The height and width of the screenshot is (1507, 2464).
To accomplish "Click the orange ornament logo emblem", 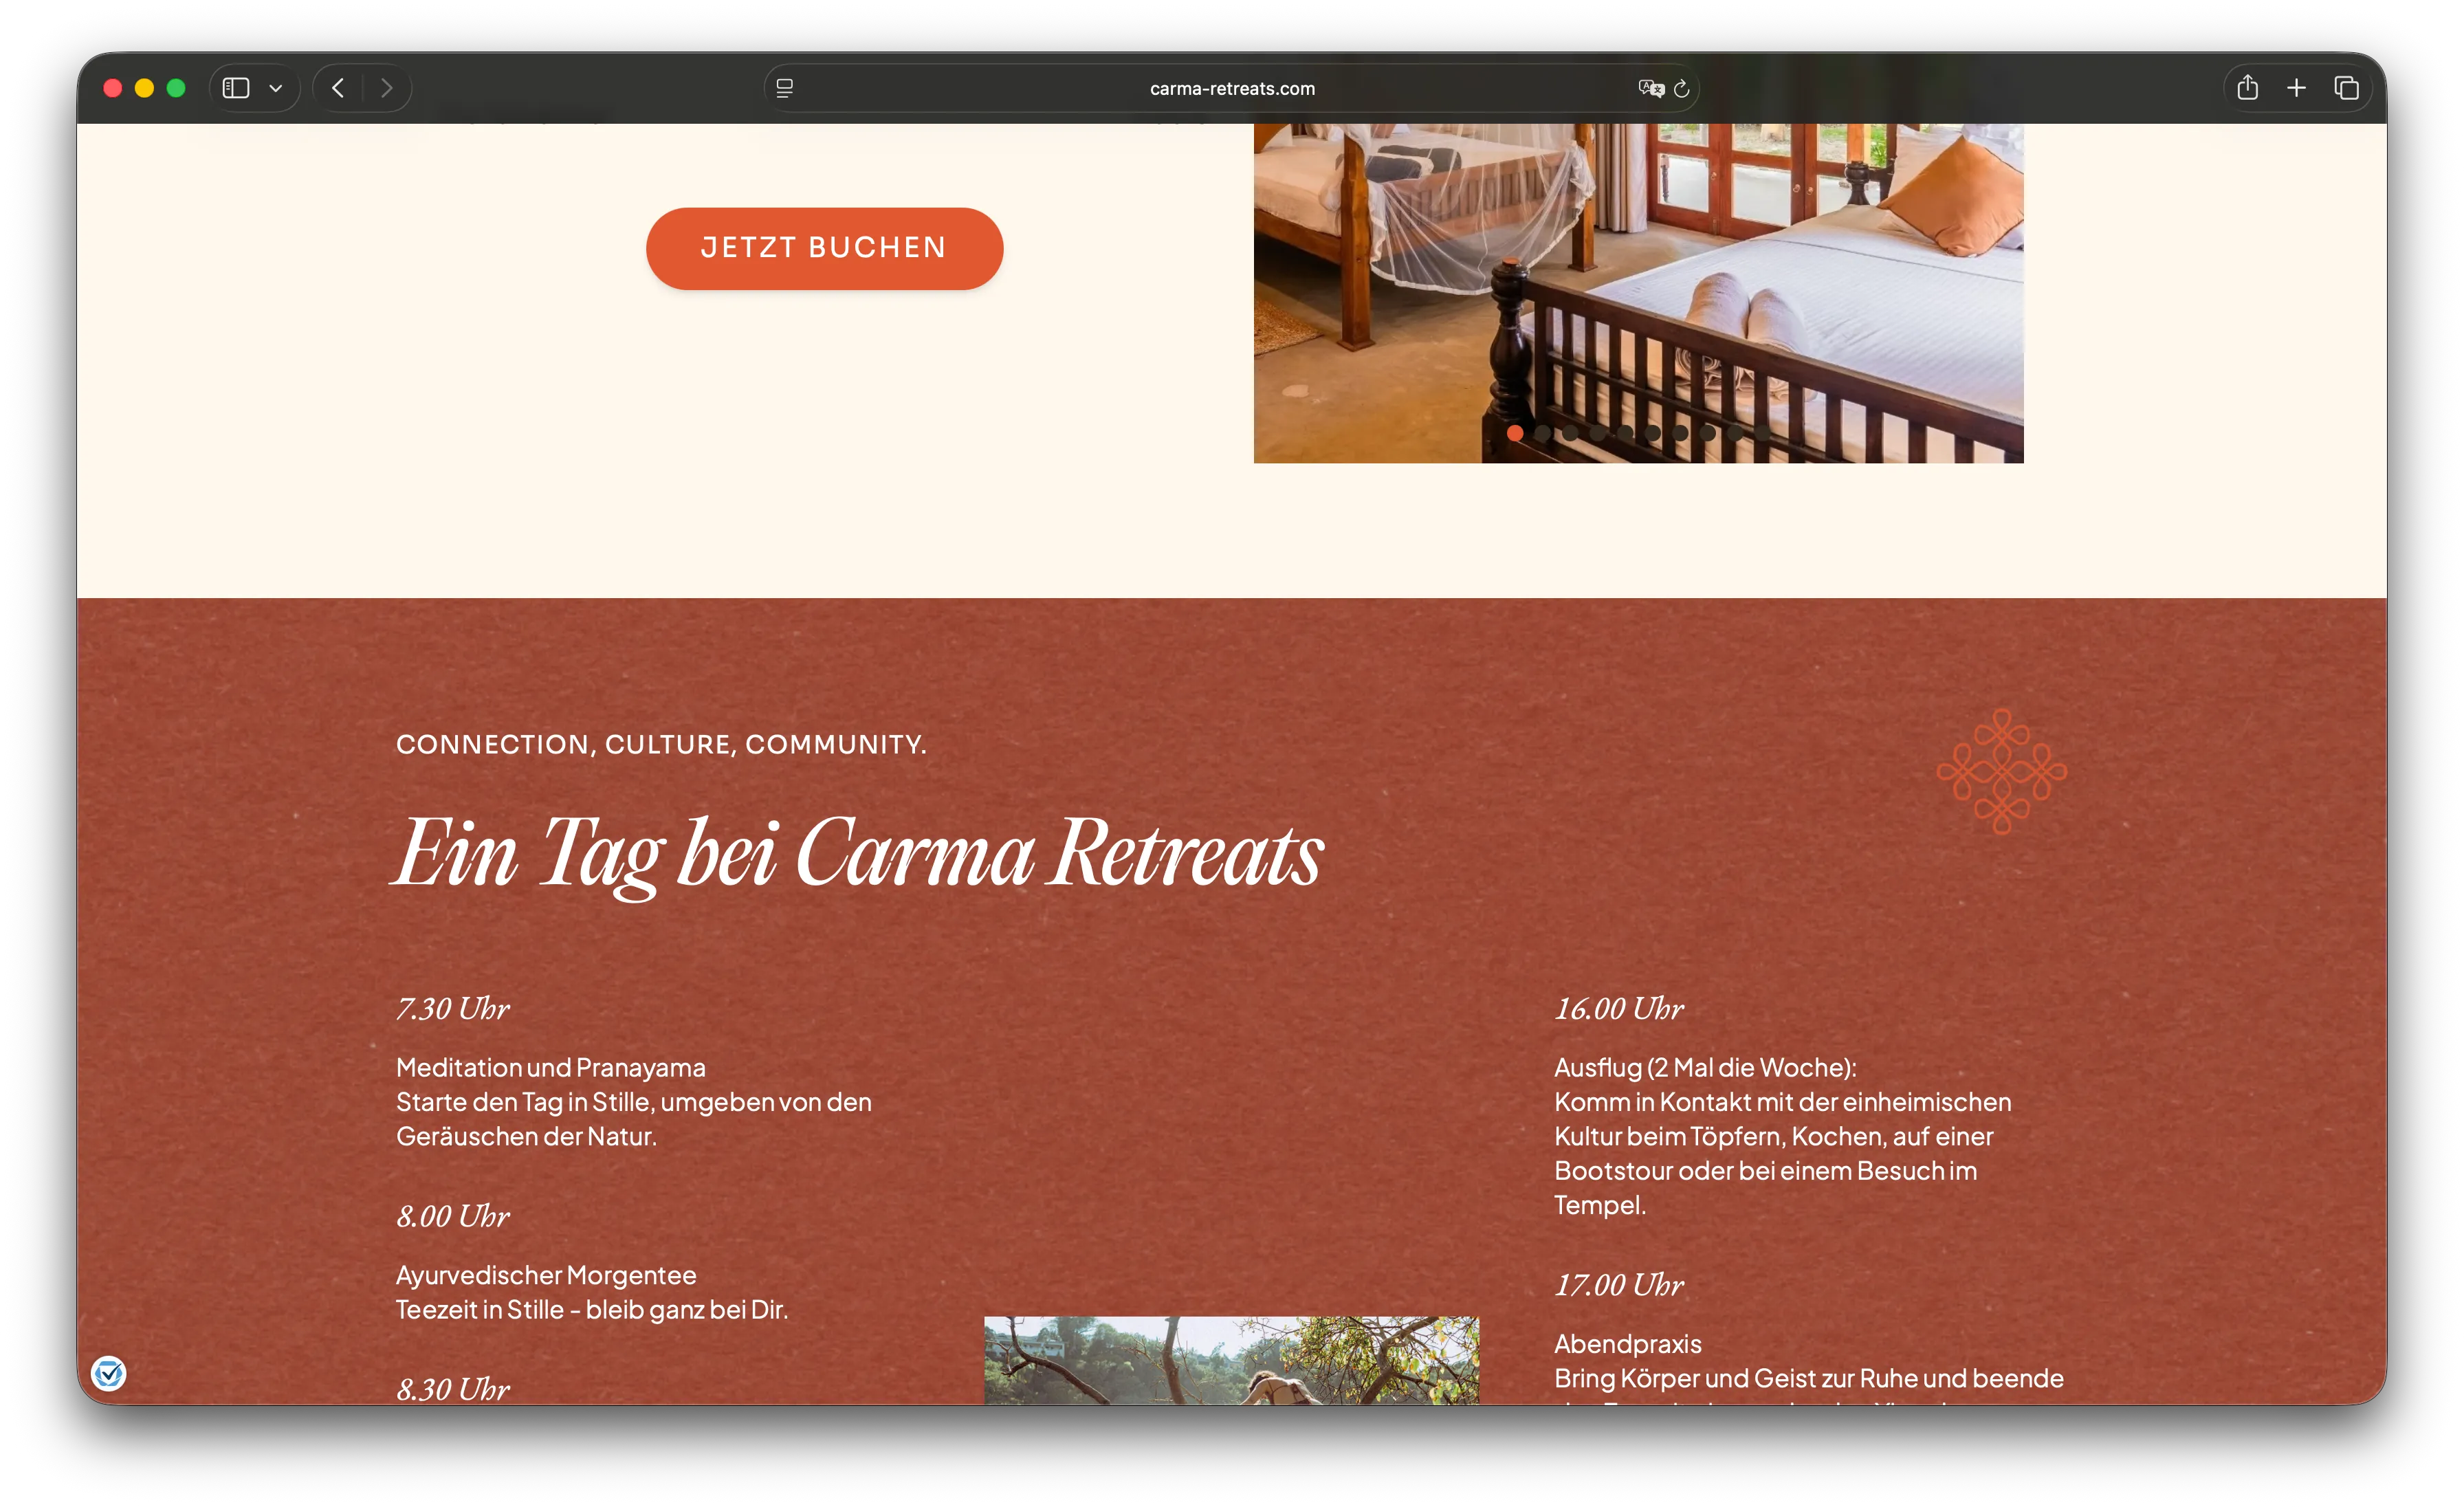I will [x=2001, y=771].
